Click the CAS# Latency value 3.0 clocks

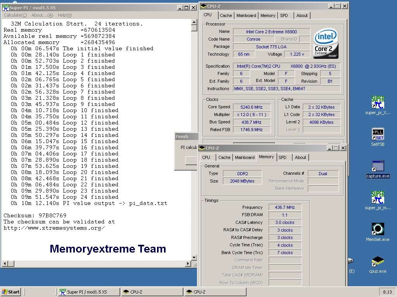point(285,222)
